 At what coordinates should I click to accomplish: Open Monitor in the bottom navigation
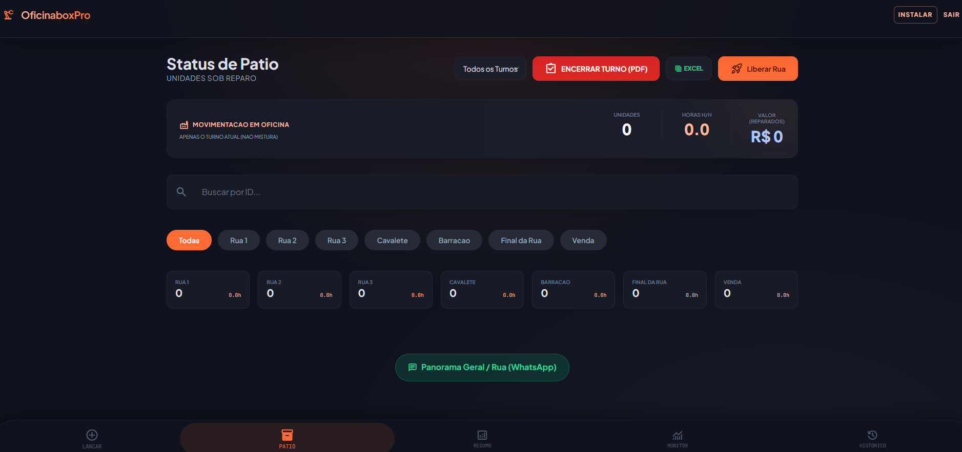(x=678, y=439)
